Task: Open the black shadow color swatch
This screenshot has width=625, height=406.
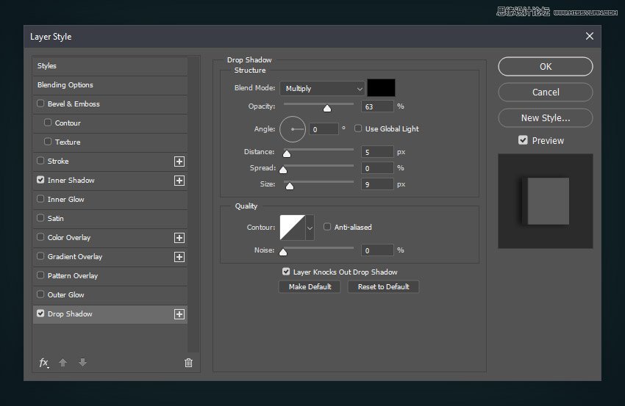Action: [x=381, y=88]
